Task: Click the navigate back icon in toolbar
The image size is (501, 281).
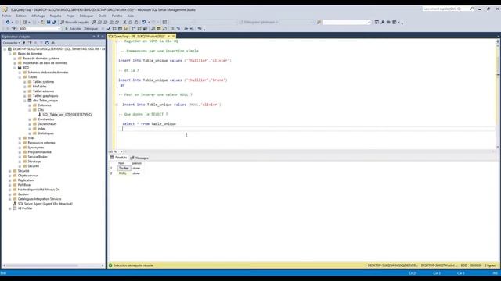Action: point(8,23)
